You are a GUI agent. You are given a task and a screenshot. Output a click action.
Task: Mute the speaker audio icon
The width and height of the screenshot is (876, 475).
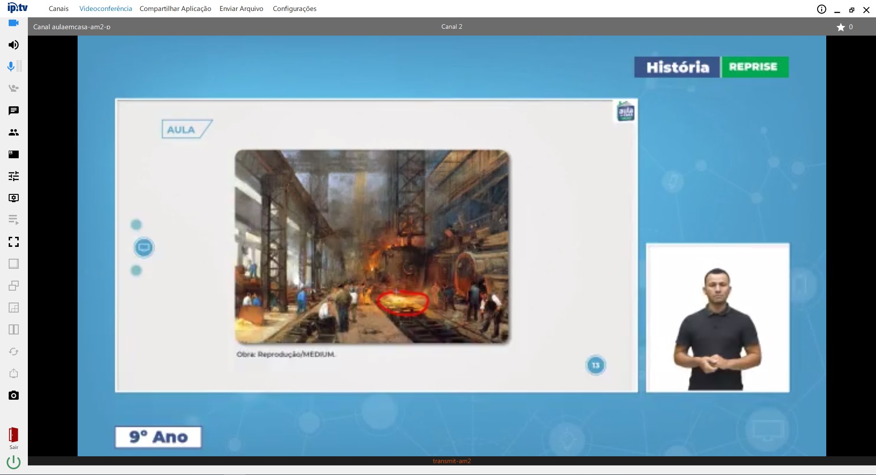coord(14,45)
